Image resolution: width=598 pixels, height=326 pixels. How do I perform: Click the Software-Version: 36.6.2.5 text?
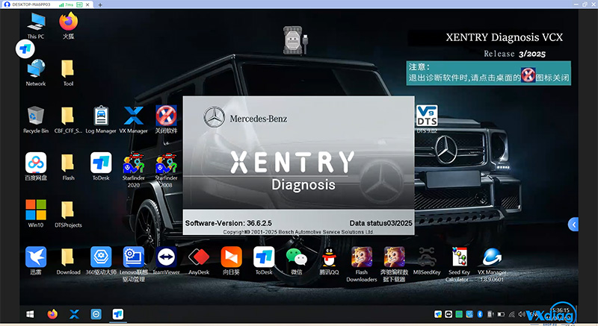(229, 223)
